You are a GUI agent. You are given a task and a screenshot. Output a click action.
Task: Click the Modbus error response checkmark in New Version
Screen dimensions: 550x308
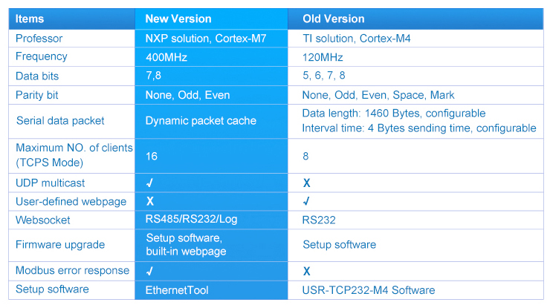point(150,271)
